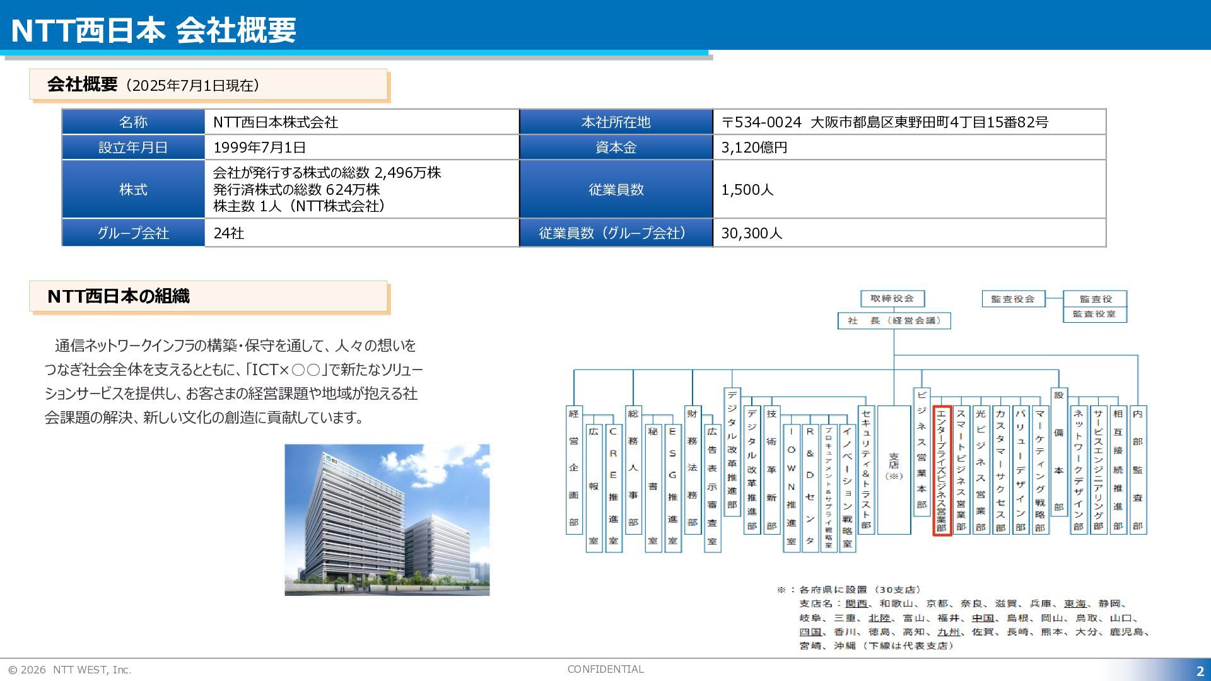Select the "サービスエンジニアリング部" org chart box

(1099, 470)
